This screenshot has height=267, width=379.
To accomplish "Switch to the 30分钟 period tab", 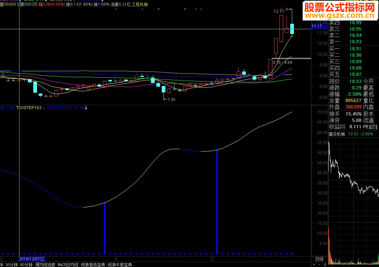I will point(11,265).
